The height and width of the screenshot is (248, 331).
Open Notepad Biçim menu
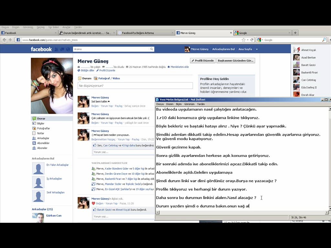pos(178,104)
